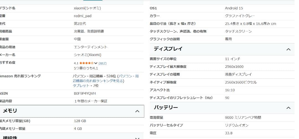The image size is (299, 139).
Task: Collapse the ディスプレイ section chevron
Action: (288, 49)
